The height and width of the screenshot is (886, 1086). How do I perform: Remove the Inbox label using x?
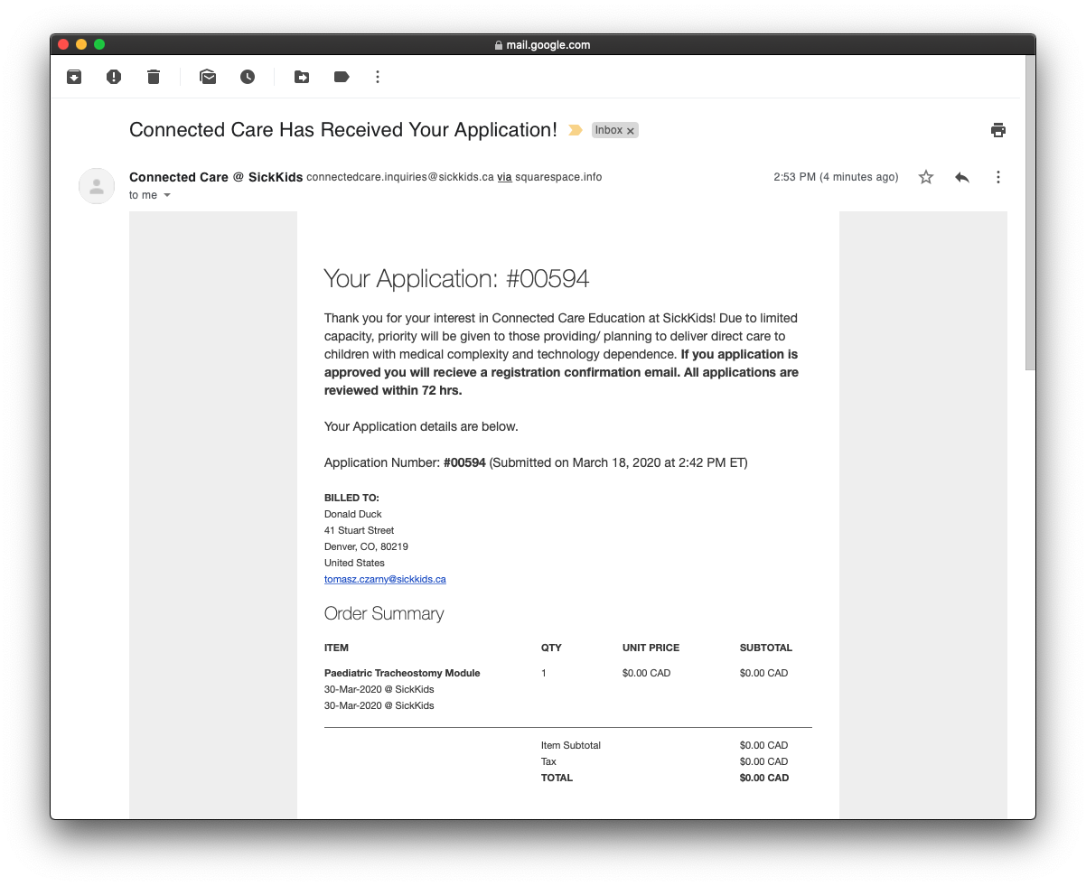[631, 131]
